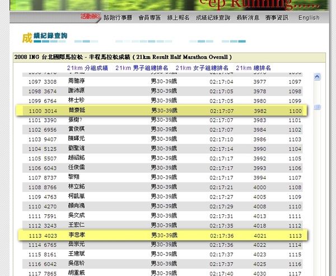Click bib number 3390 in row 1101
Viewport: 336px width, 276px height.
coord(50,120)
